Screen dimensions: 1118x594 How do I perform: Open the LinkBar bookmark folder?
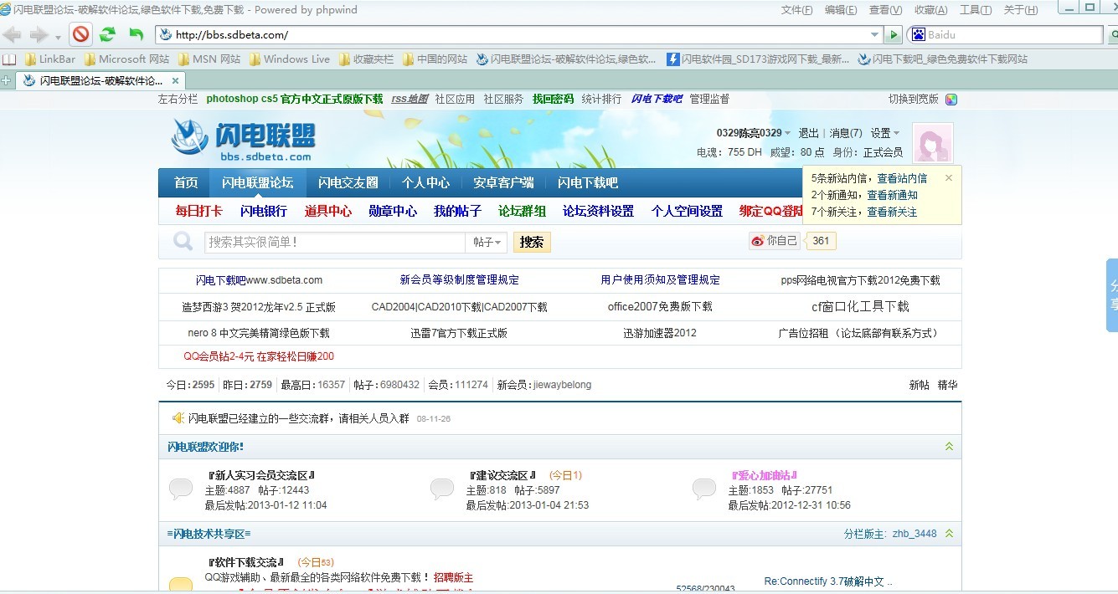coord(50,59)
